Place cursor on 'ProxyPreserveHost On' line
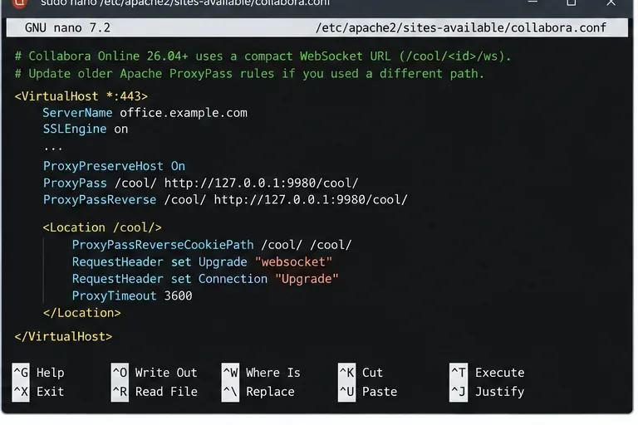 [114, 166]
